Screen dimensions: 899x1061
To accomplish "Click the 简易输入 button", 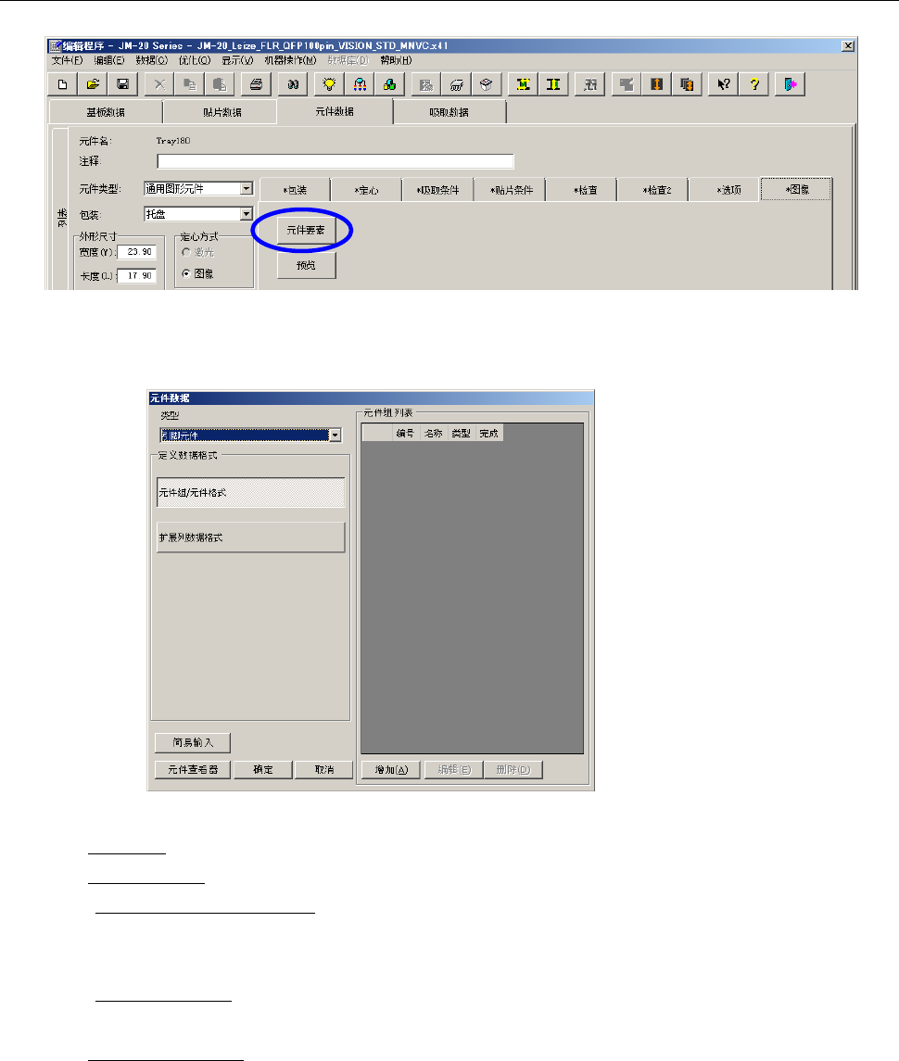I will pos(193,742).
